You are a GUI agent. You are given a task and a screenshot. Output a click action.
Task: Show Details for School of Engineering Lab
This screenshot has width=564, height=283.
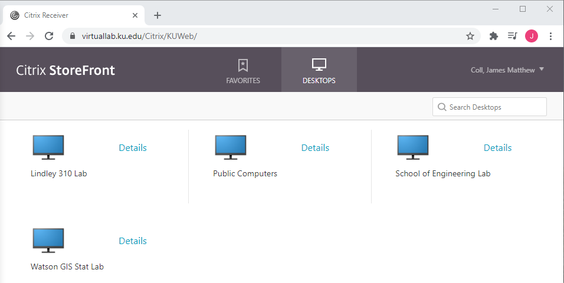pyautogui.click(x=497, y=148)
